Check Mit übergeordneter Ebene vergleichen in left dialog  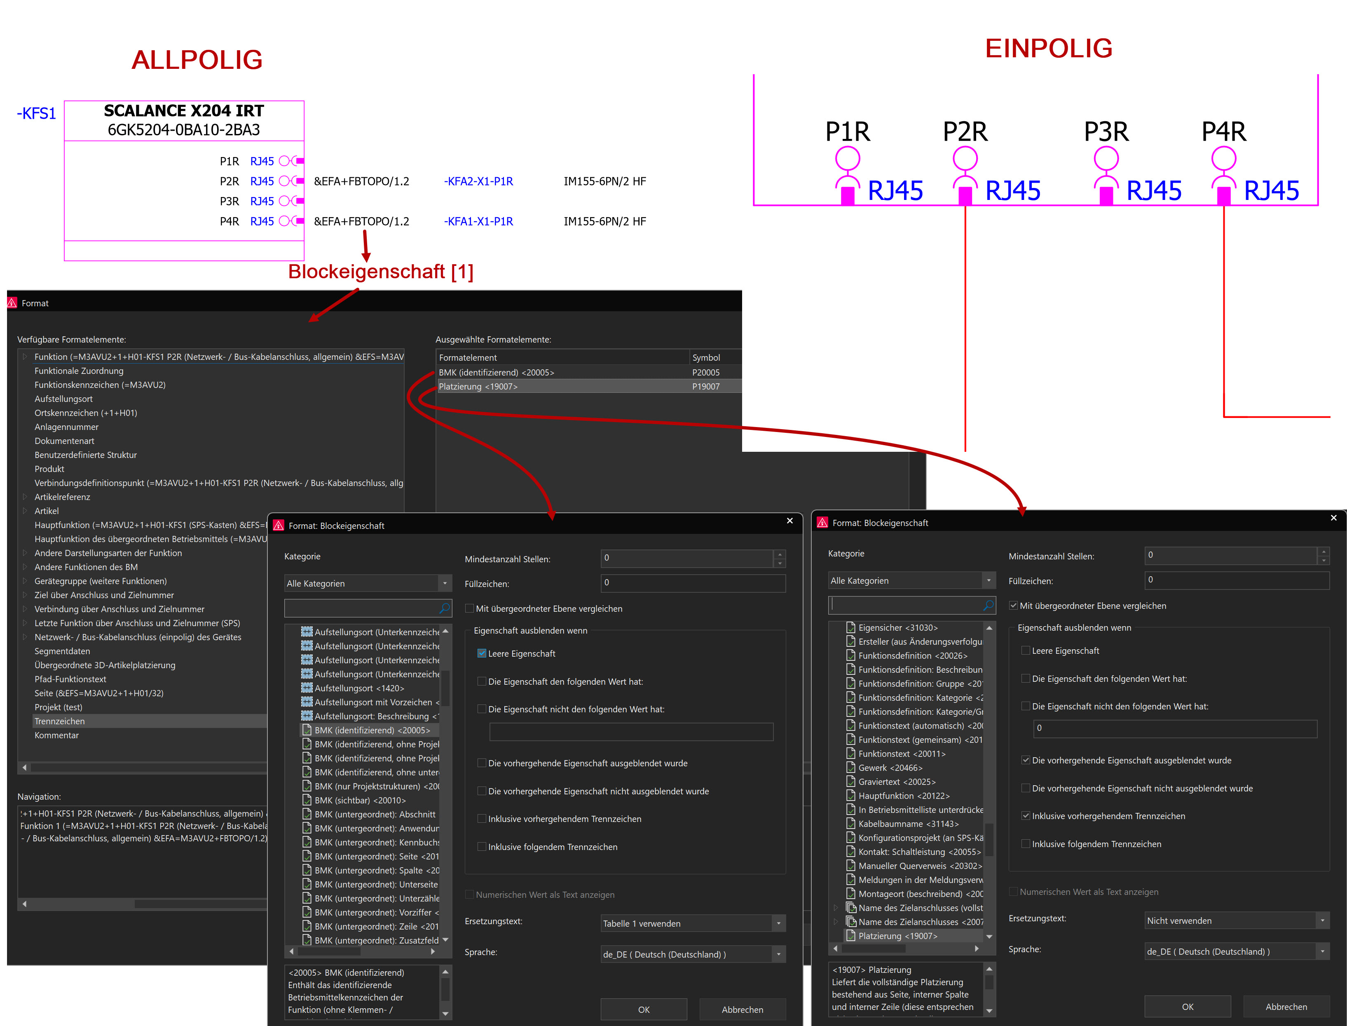pyautogui.click(x=469, y=608)
